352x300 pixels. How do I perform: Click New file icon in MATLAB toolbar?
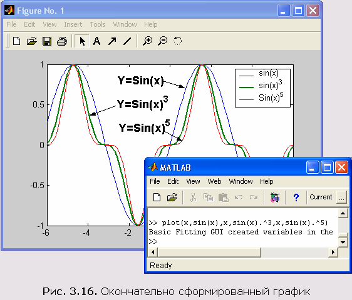pyautogui.click(x=157, y=197)
